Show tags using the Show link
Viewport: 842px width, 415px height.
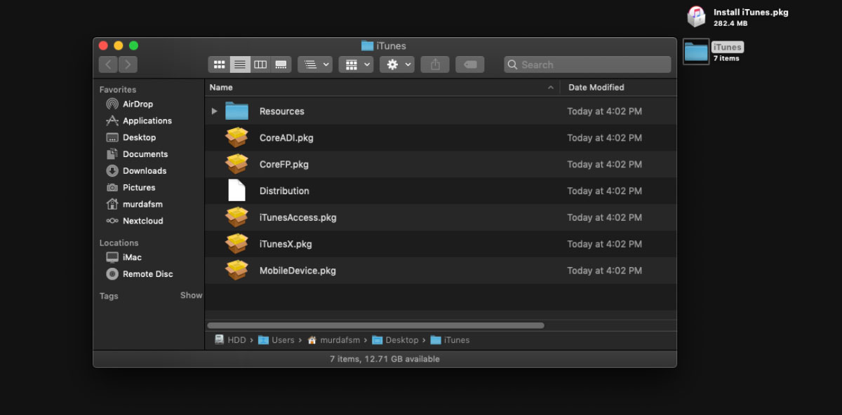click(191, 295)
